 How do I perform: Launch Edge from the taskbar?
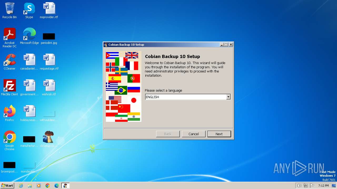point(57,186)
